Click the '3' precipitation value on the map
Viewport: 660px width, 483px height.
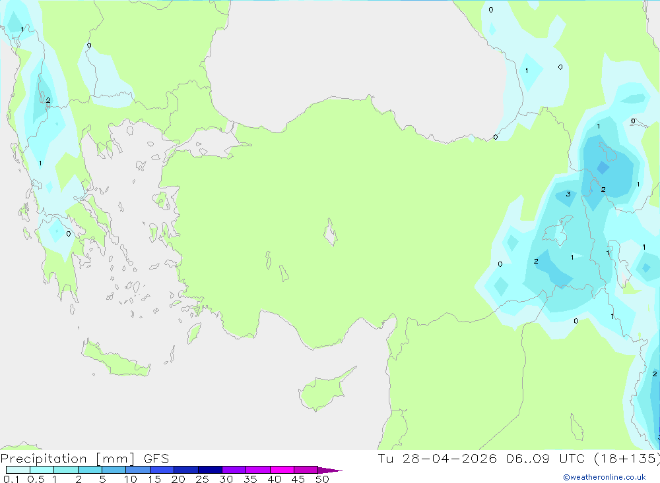point(568,194)
